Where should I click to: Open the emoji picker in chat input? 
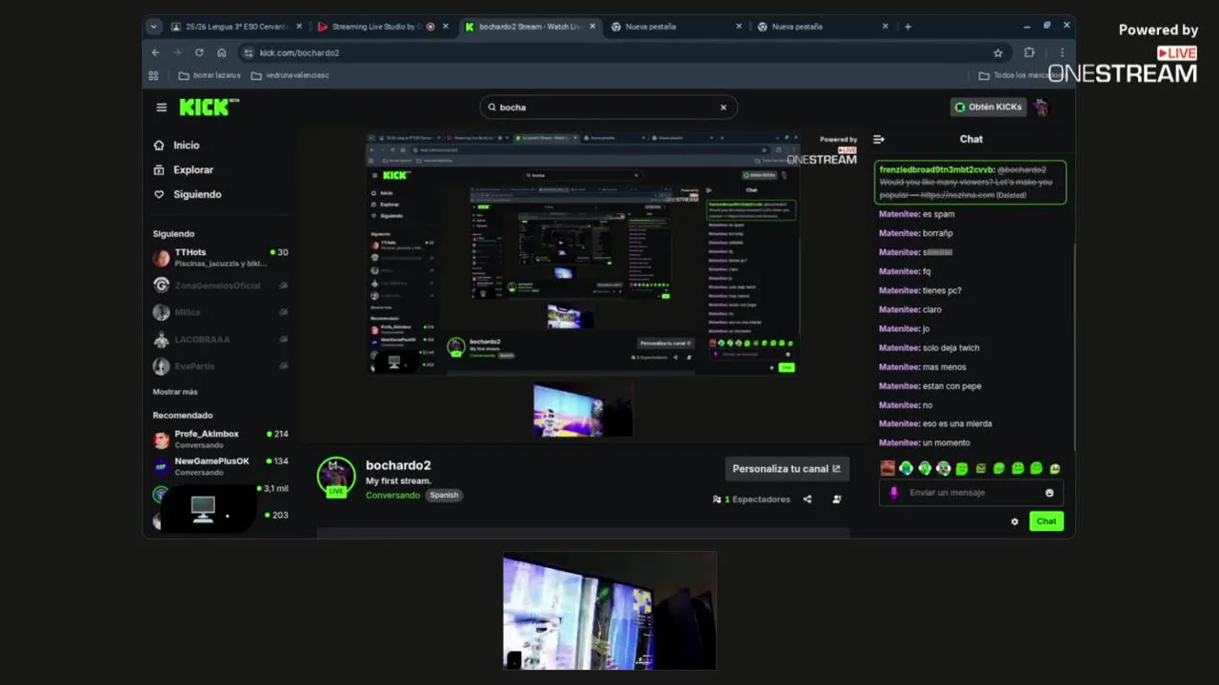click(x=1049, y=493)
